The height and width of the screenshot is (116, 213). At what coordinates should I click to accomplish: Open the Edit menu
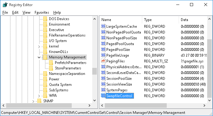click(15, 12)
